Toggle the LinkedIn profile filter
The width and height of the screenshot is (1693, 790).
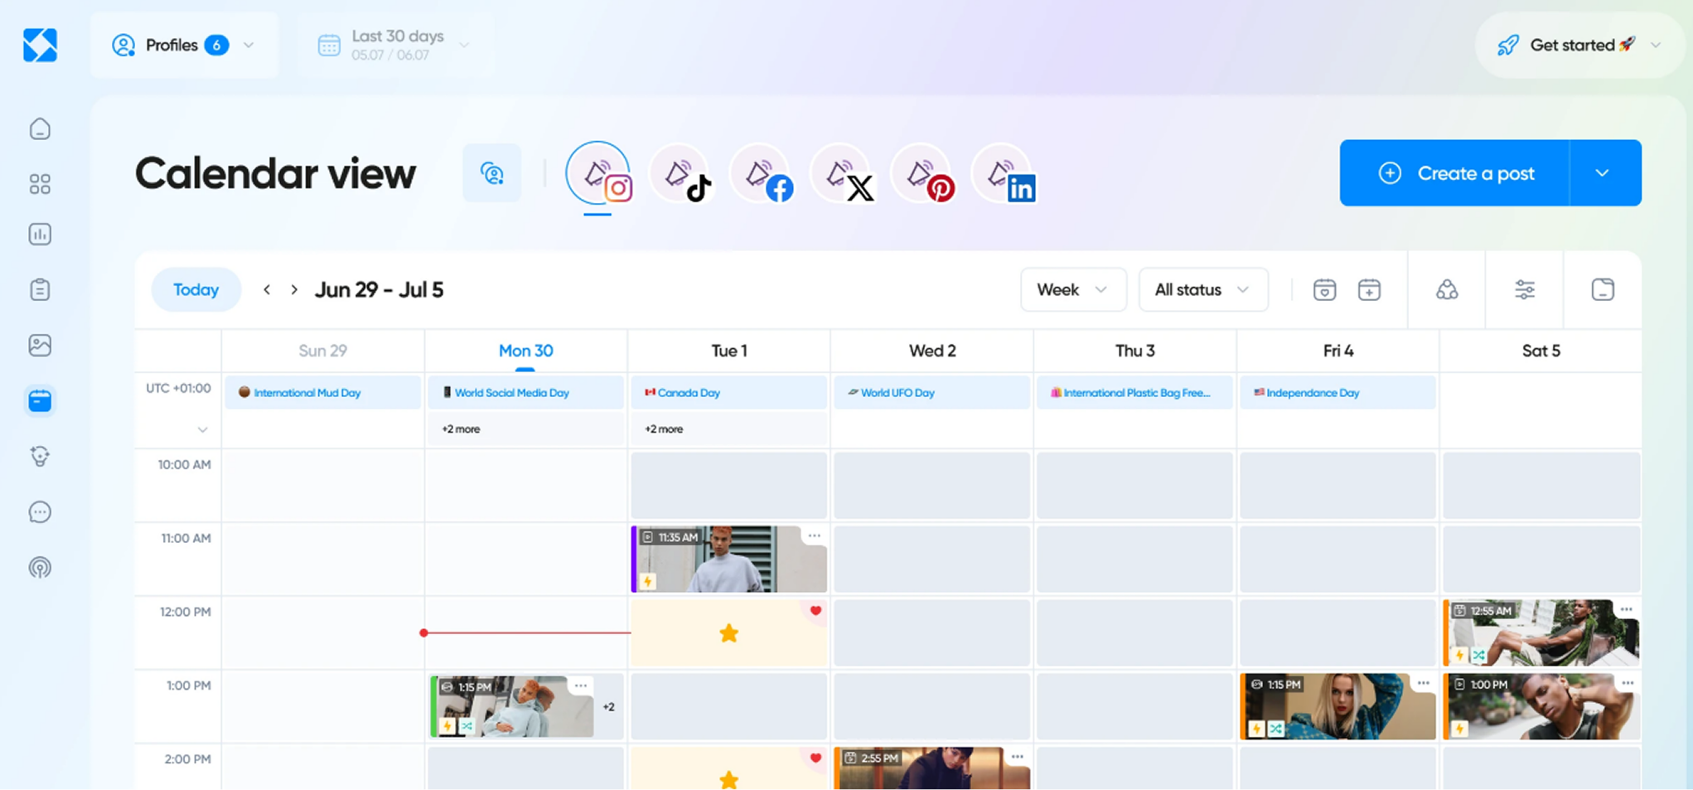pos(1004,175)
